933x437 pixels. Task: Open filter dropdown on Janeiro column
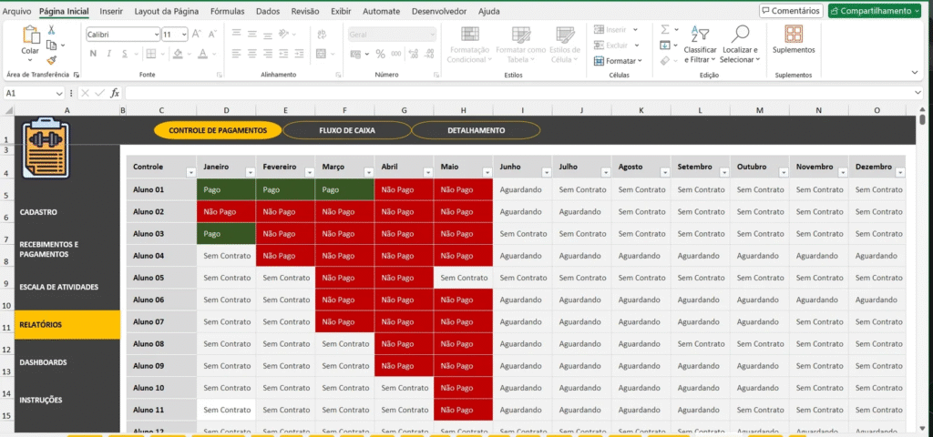[250, 172]
